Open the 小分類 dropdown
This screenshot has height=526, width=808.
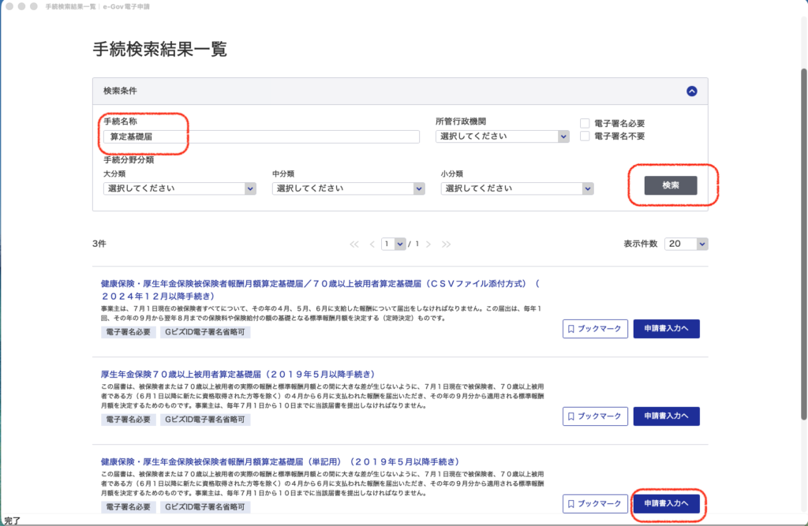[x=517, y=188]
